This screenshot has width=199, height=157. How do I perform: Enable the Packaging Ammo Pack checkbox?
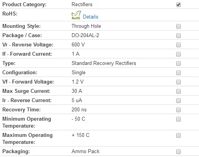click(x=178, y=152)
